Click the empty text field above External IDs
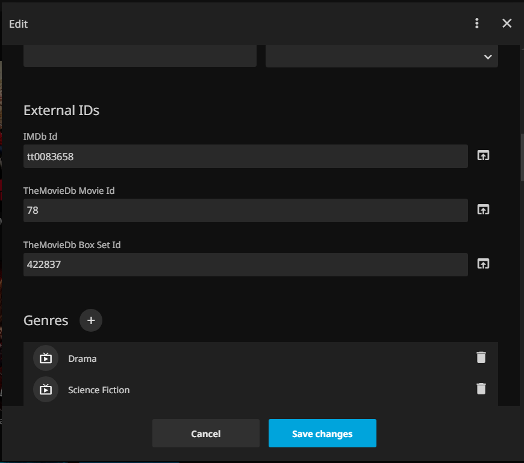Screen dimensions: 524x463 pos(140,56)
